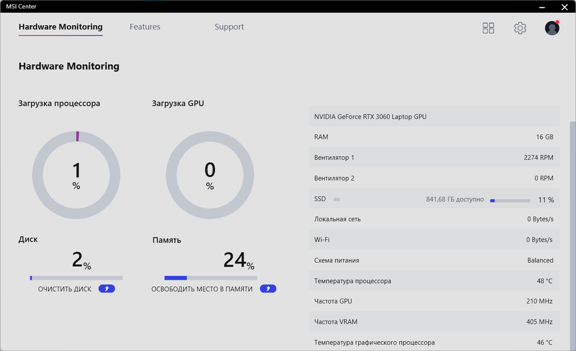Screen dimensions: 576x351
Task: Click the GPU load circular gauge
Action: 210,175
